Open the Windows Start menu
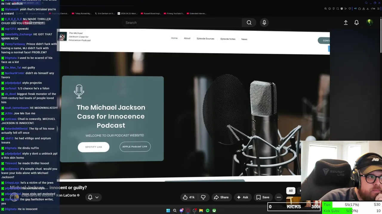Screen dimensions: 382x214 [x=168, y=210]
